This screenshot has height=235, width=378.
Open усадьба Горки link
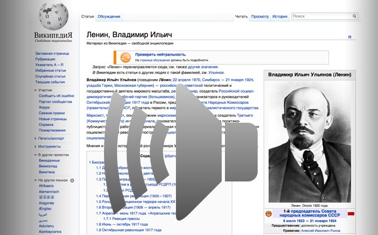[x=99, y=86]
